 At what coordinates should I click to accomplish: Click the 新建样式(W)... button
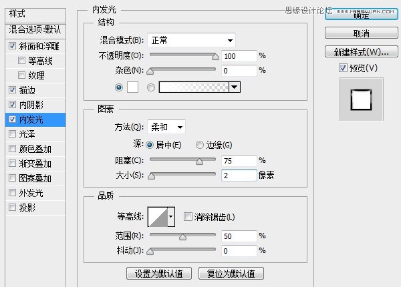tap(362, 52)
